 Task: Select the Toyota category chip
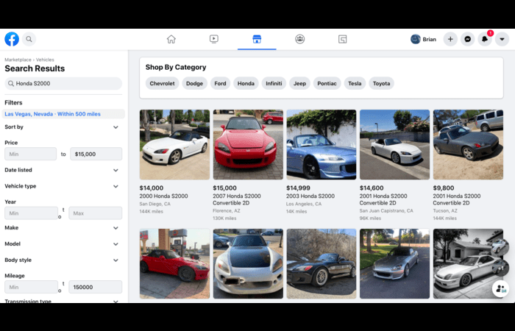381,83
